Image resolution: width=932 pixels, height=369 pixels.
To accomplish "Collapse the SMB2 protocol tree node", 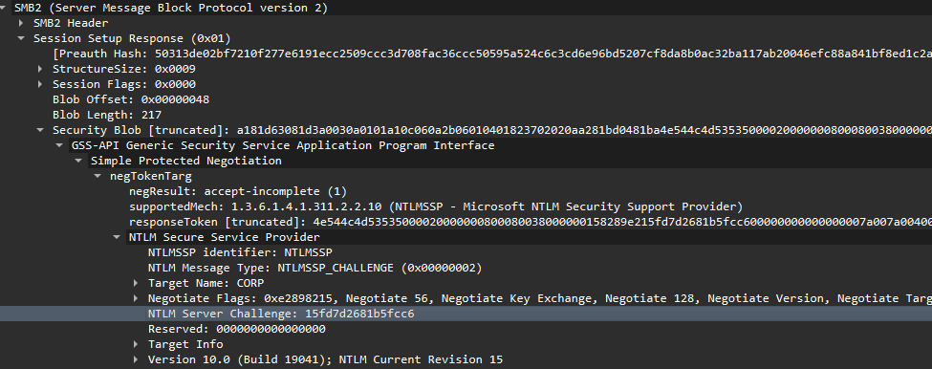I will click(x=4, y=8).
